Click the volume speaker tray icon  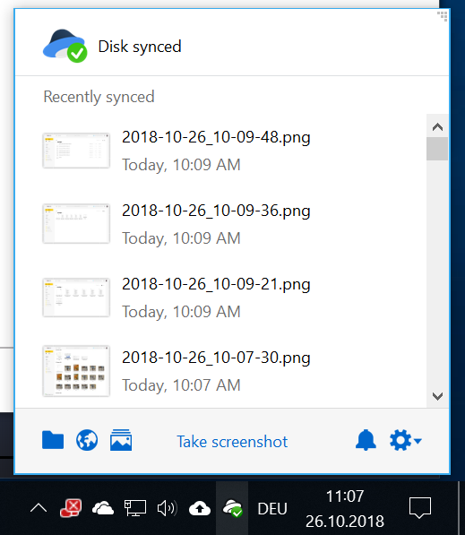168,508
